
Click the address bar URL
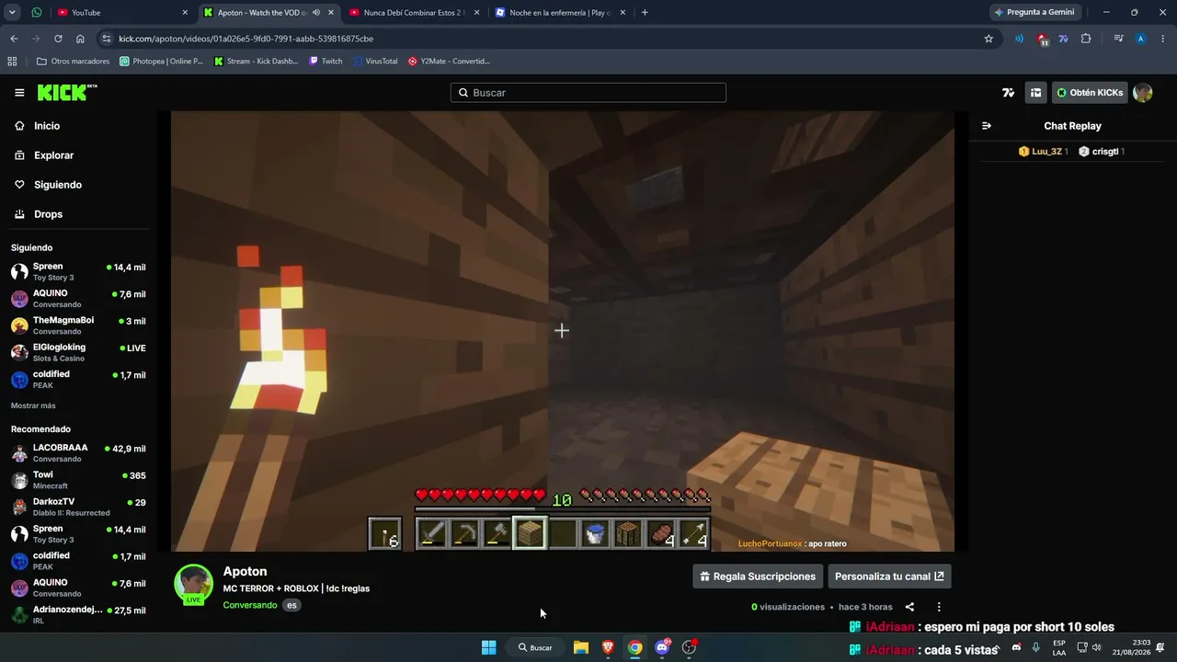pos(246,39)
